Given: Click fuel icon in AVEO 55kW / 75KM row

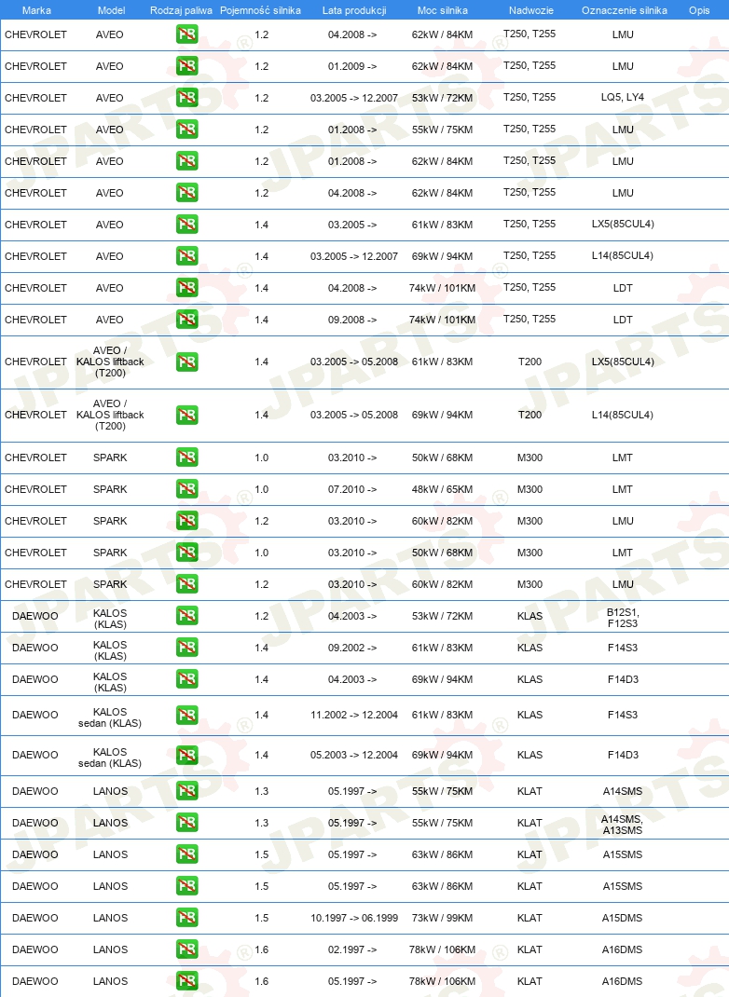Looking at the screenshot, I should (187, 130).
